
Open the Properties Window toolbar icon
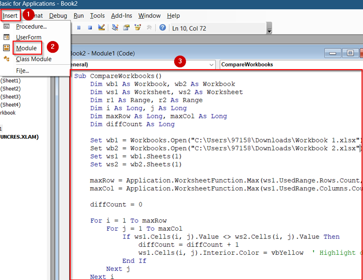pos(126,28)
